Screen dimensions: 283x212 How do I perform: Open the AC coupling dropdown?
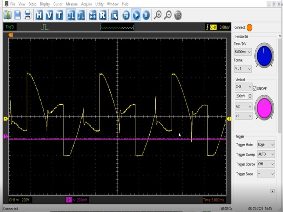click(243, 106)
